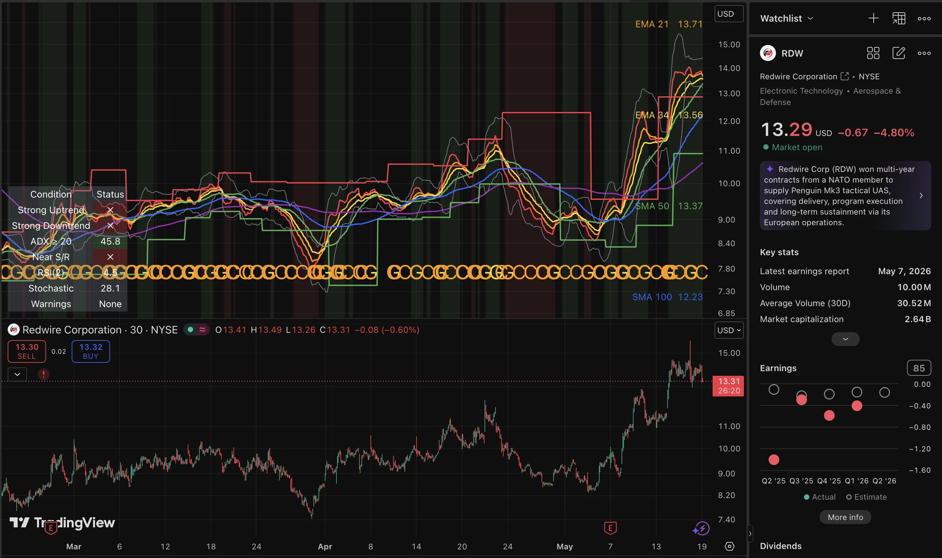
Task: Click the EMA 34 13.56 label
Action: pos(668,115)
